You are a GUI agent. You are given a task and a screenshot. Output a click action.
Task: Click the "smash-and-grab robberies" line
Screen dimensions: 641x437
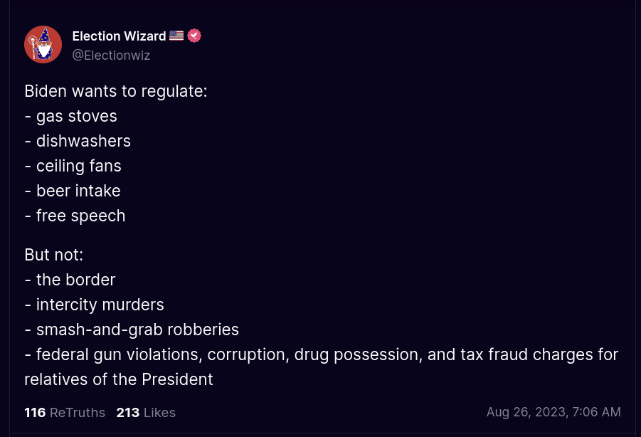(x=132, y=330)
